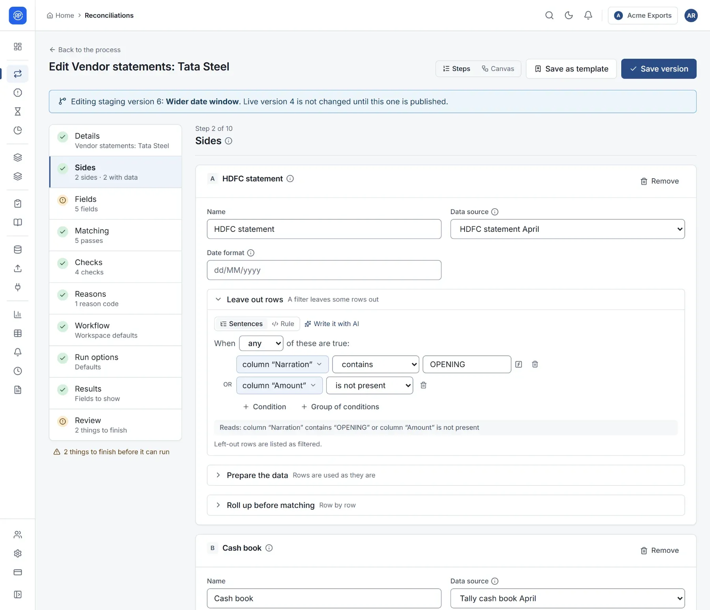Go to the Fields step
The image size is (710, 610).
click(115, 203)
